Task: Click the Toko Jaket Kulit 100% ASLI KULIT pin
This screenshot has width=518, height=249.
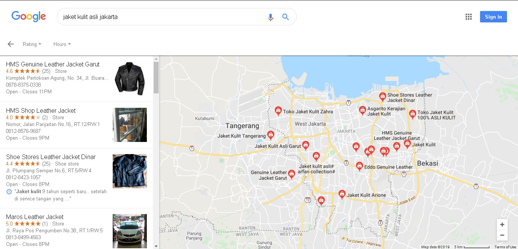Action: [413, 114]
